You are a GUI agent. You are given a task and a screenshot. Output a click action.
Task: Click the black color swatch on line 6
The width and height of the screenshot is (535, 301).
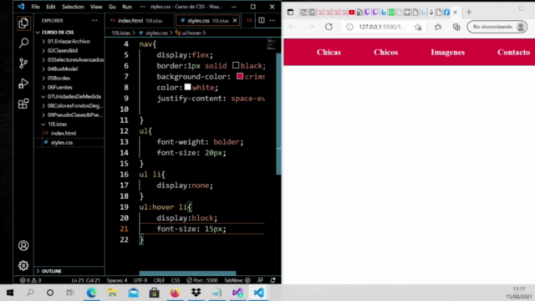coord(236,65)
